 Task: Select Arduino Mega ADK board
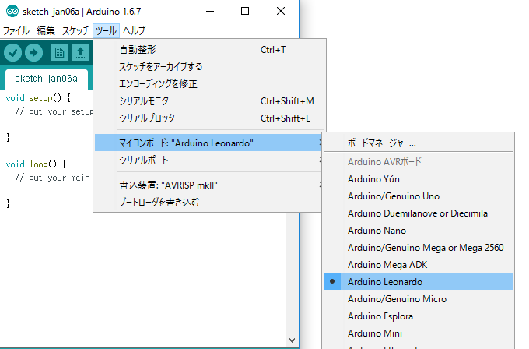[x=418, y=265]
